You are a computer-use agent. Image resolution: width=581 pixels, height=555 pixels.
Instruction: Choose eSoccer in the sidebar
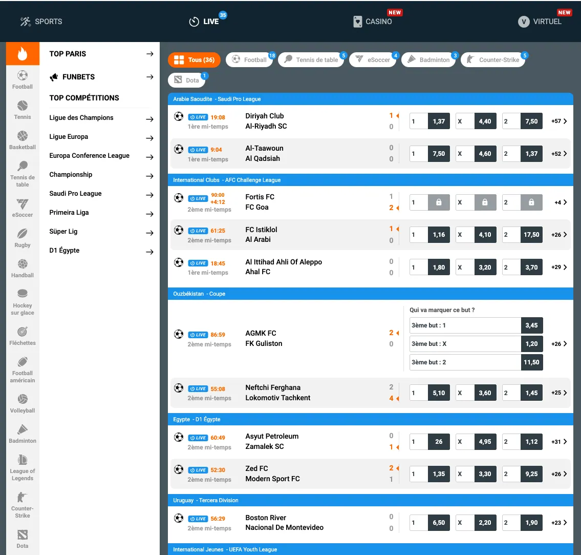[23, 208]
